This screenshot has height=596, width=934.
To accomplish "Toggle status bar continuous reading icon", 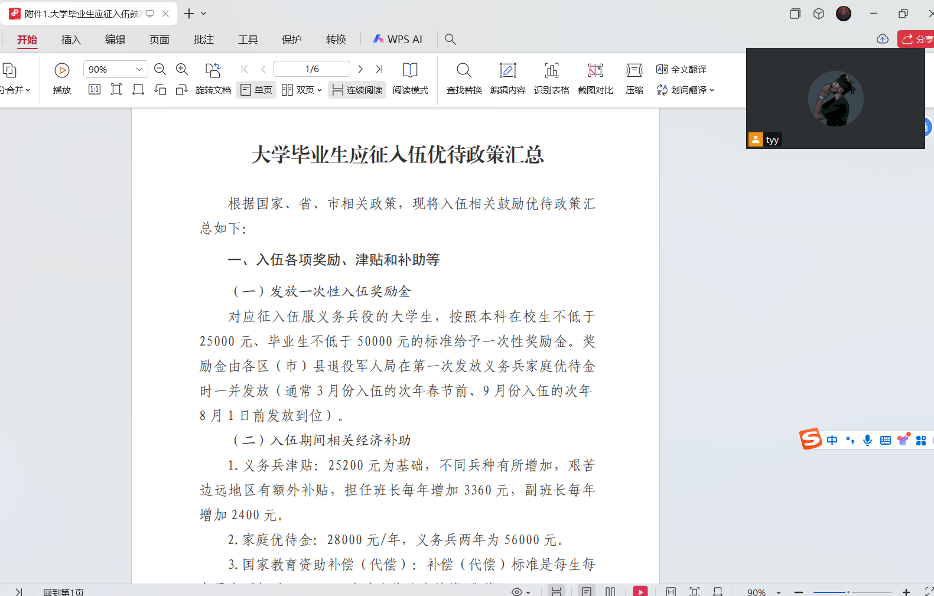I will pyautogui.click(x=556, y=591).
